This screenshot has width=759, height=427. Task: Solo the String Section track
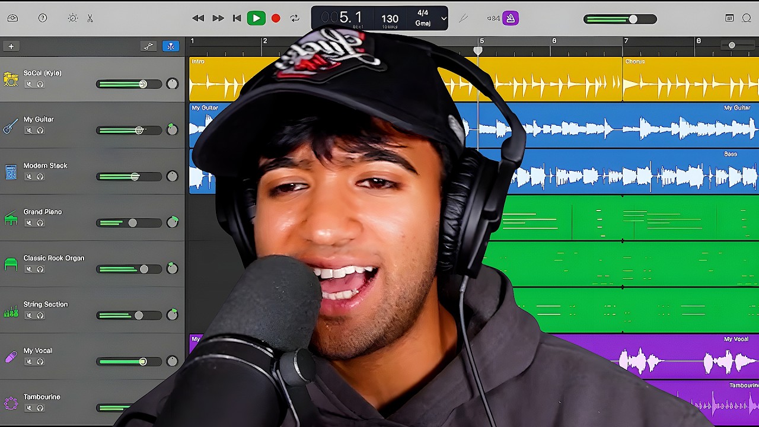pyautogui.click(x=40, y=316)
